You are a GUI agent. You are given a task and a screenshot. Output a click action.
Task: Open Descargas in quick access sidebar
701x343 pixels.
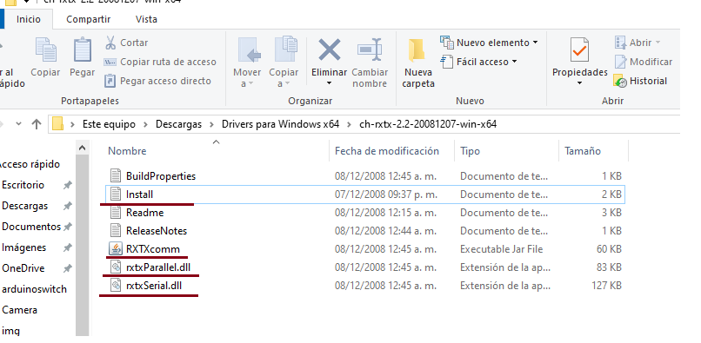click(24, 206)
